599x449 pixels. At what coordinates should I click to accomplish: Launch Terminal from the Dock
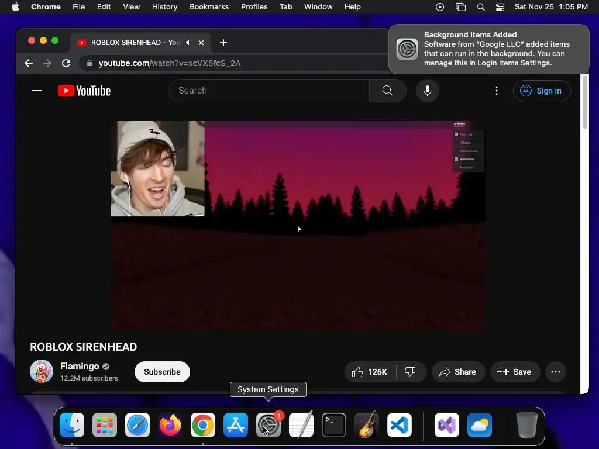click(x=334, y=425)
